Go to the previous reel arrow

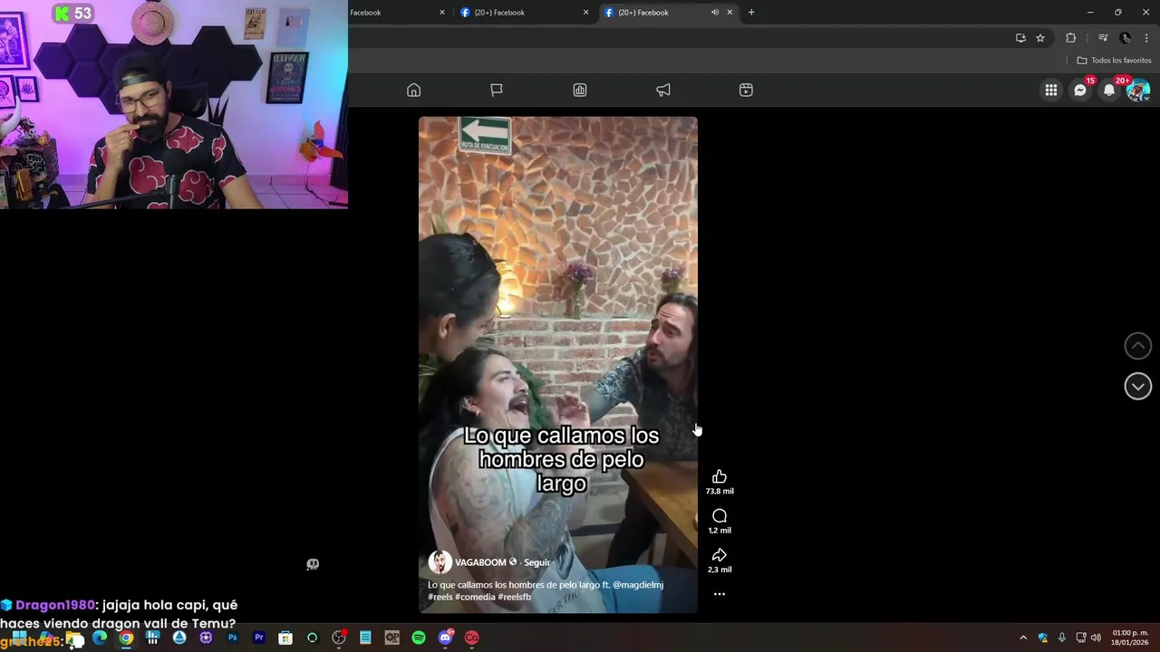1138,346
